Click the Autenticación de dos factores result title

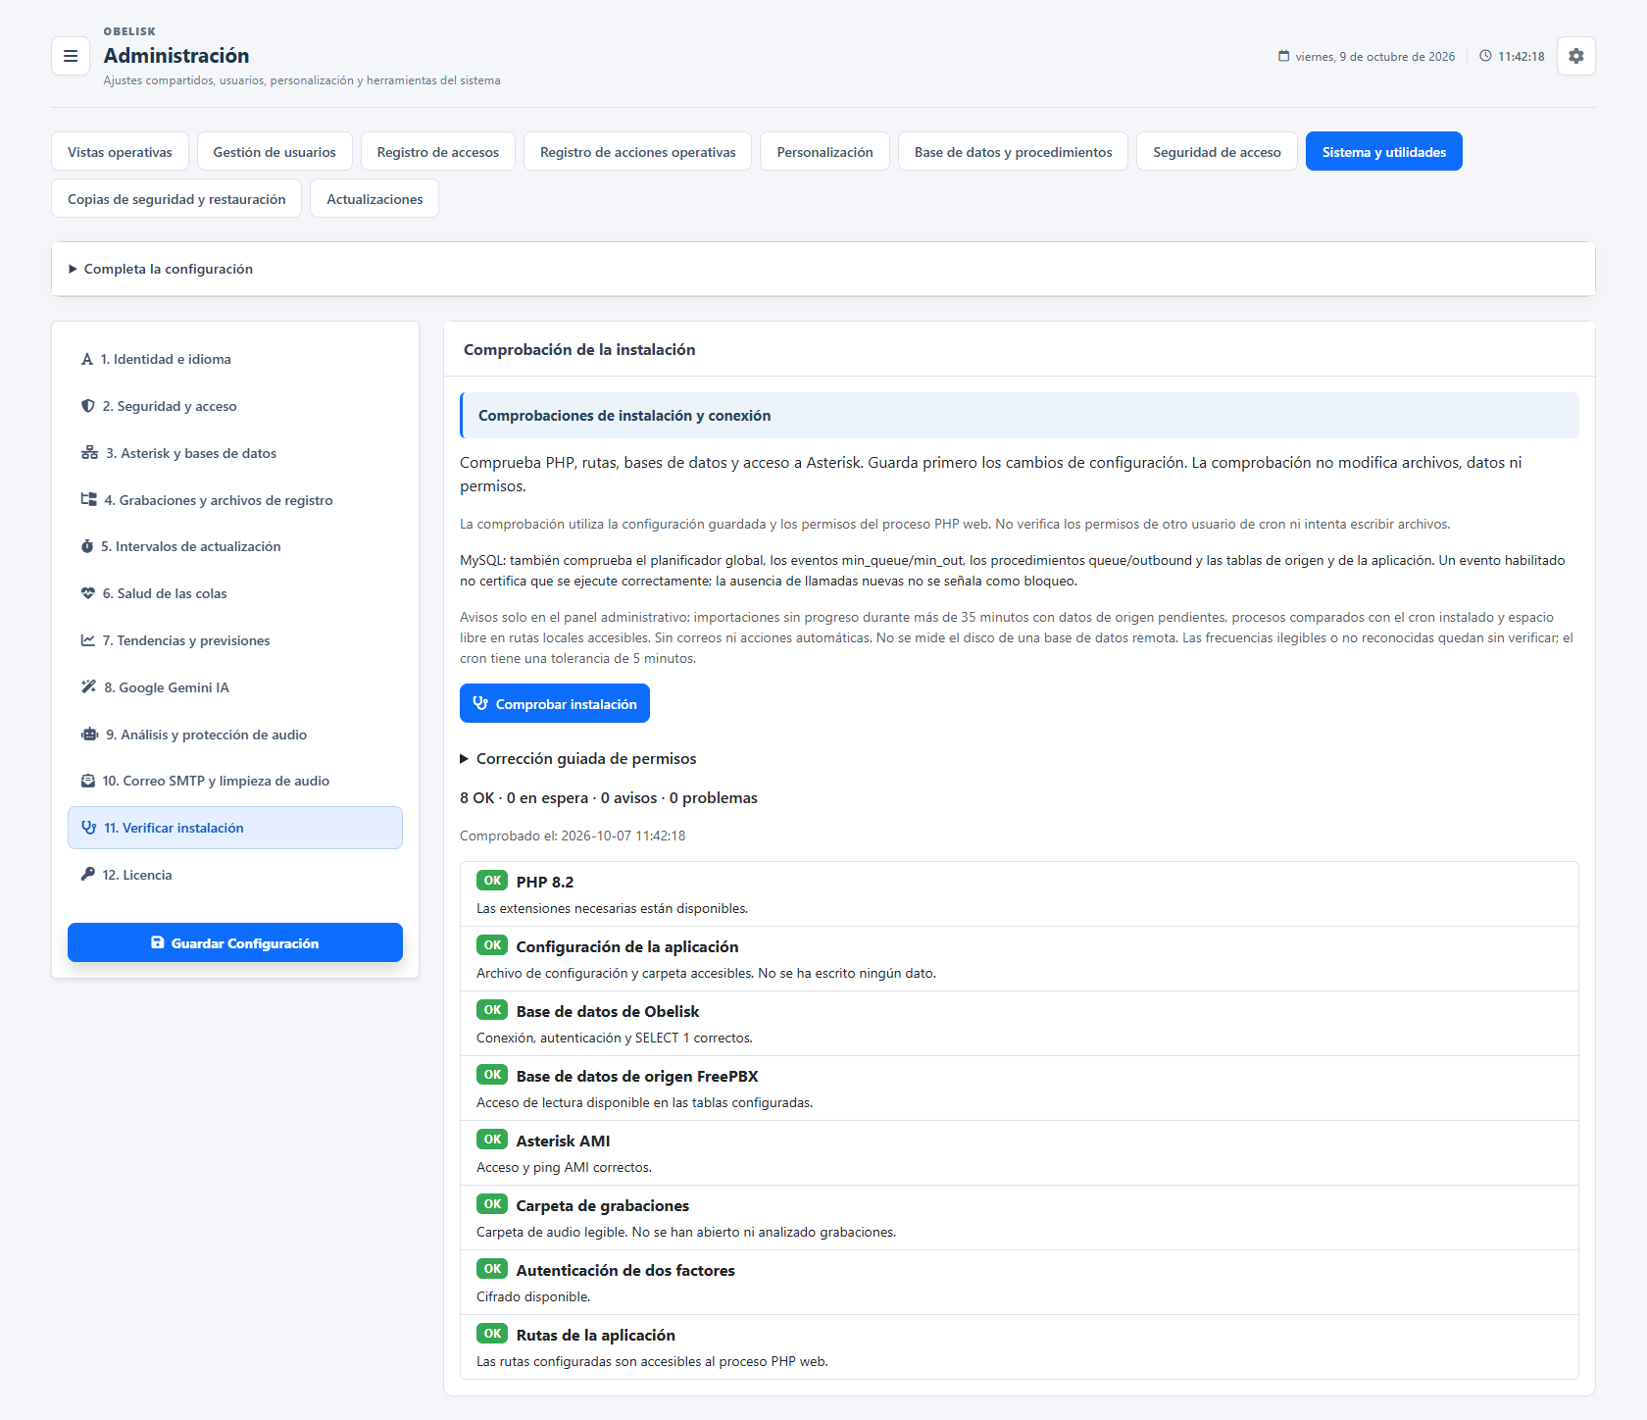625,1271
